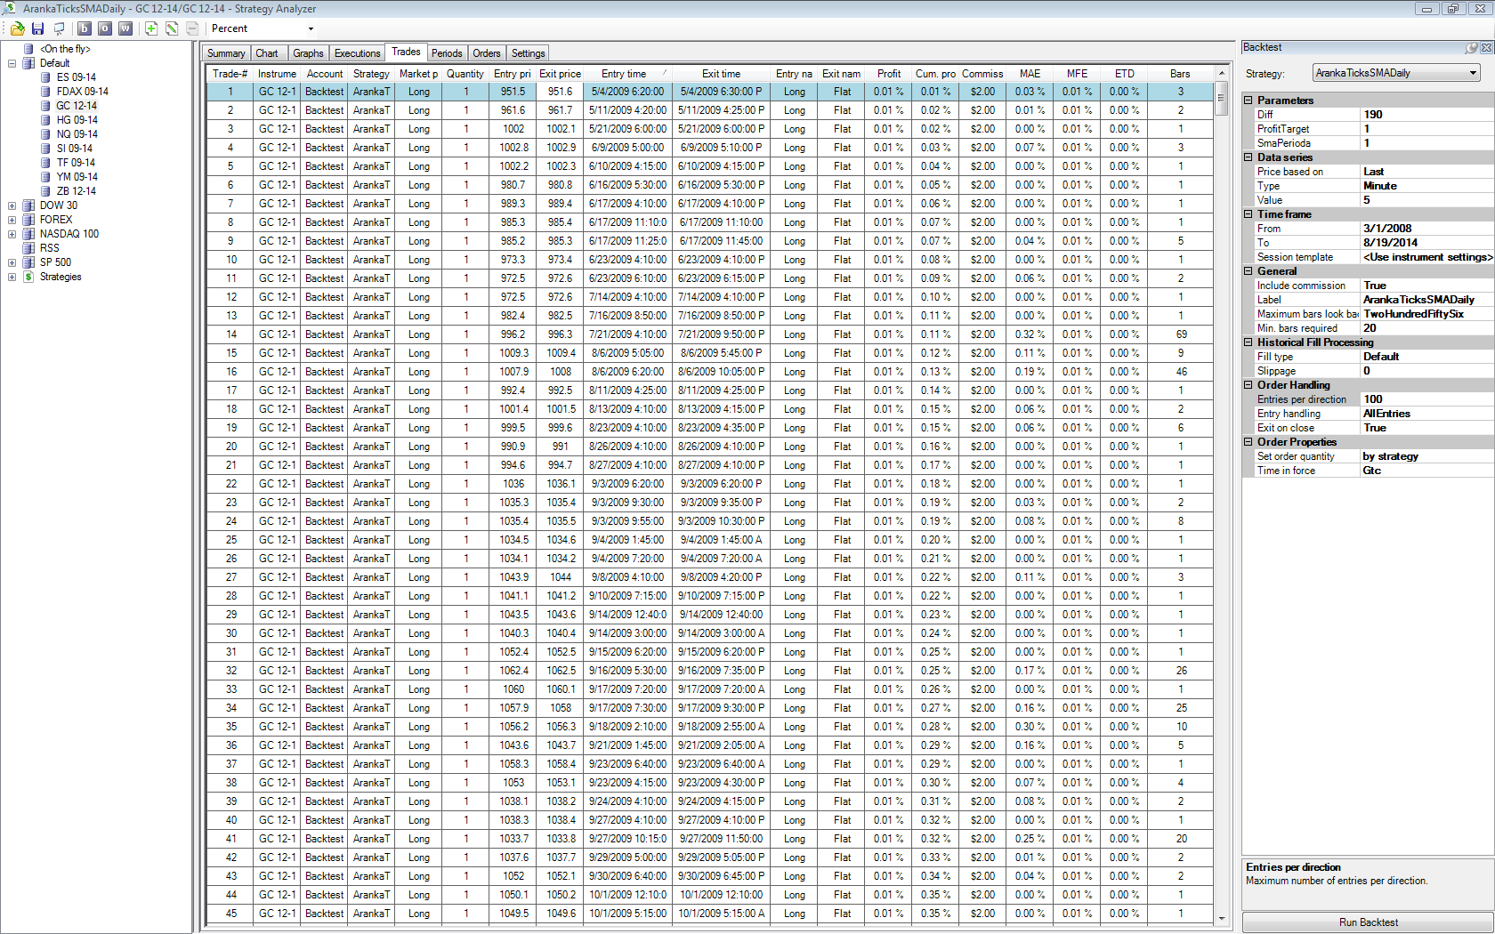1495x934 pixels.
Task: Switch to the Executions tab
Action: coord(357,53)
